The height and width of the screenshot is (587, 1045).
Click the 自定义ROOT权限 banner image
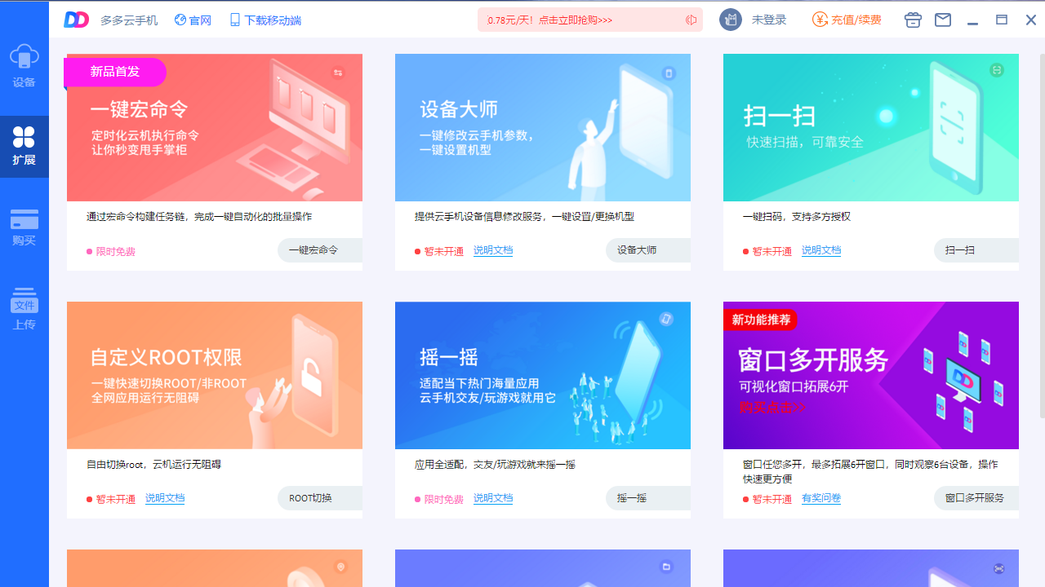pos(215,375)
